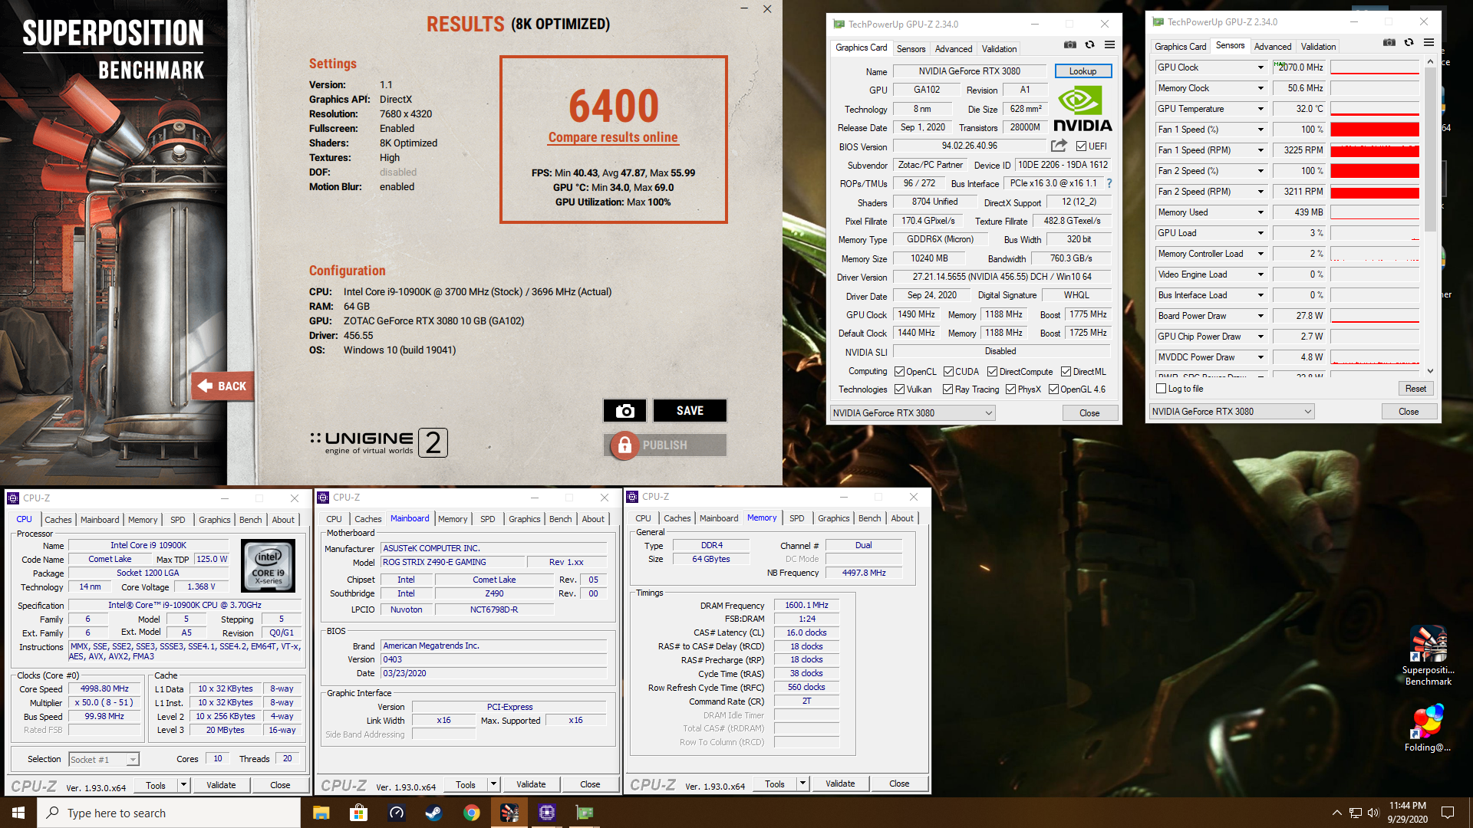Toggle the DirectML checkbox
Image resolution: width=1473 pixels, height=828 pixels.
[1066, 372]
